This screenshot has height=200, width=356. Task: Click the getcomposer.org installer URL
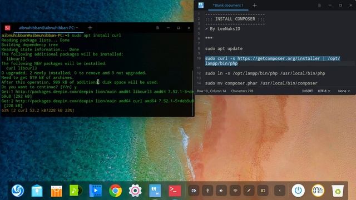click(279, 58)
